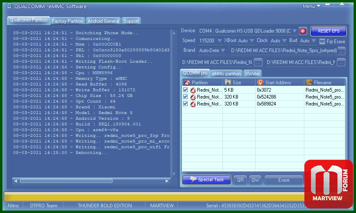
Task: Open the Support tab
Action: tap(131, 21)
